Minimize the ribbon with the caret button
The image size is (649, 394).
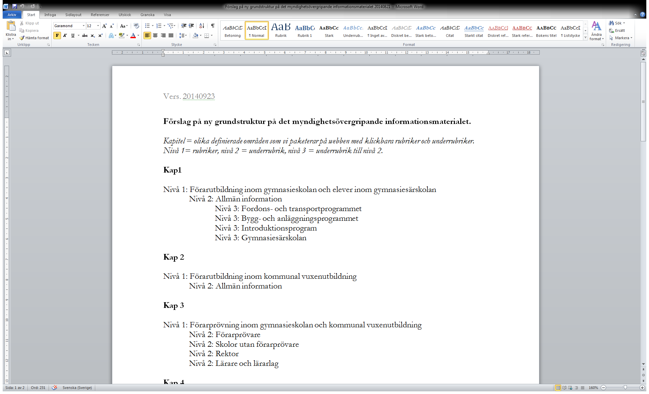click(x=635, y=14)
